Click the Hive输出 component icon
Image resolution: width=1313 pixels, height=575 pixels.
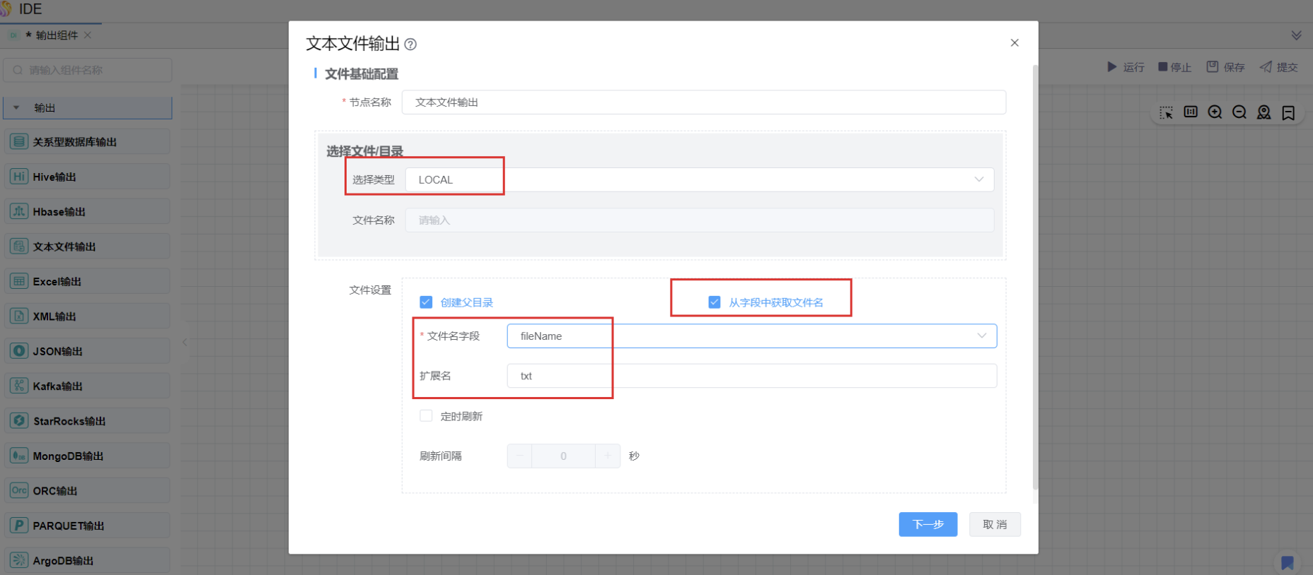[x=19, y=177]
